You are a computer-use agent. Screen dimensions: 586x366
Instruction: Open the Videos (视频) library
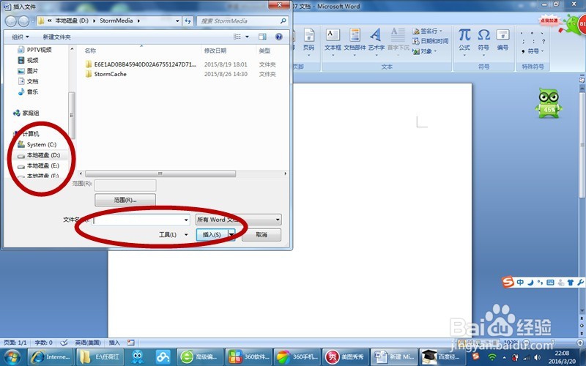point(28,60)
